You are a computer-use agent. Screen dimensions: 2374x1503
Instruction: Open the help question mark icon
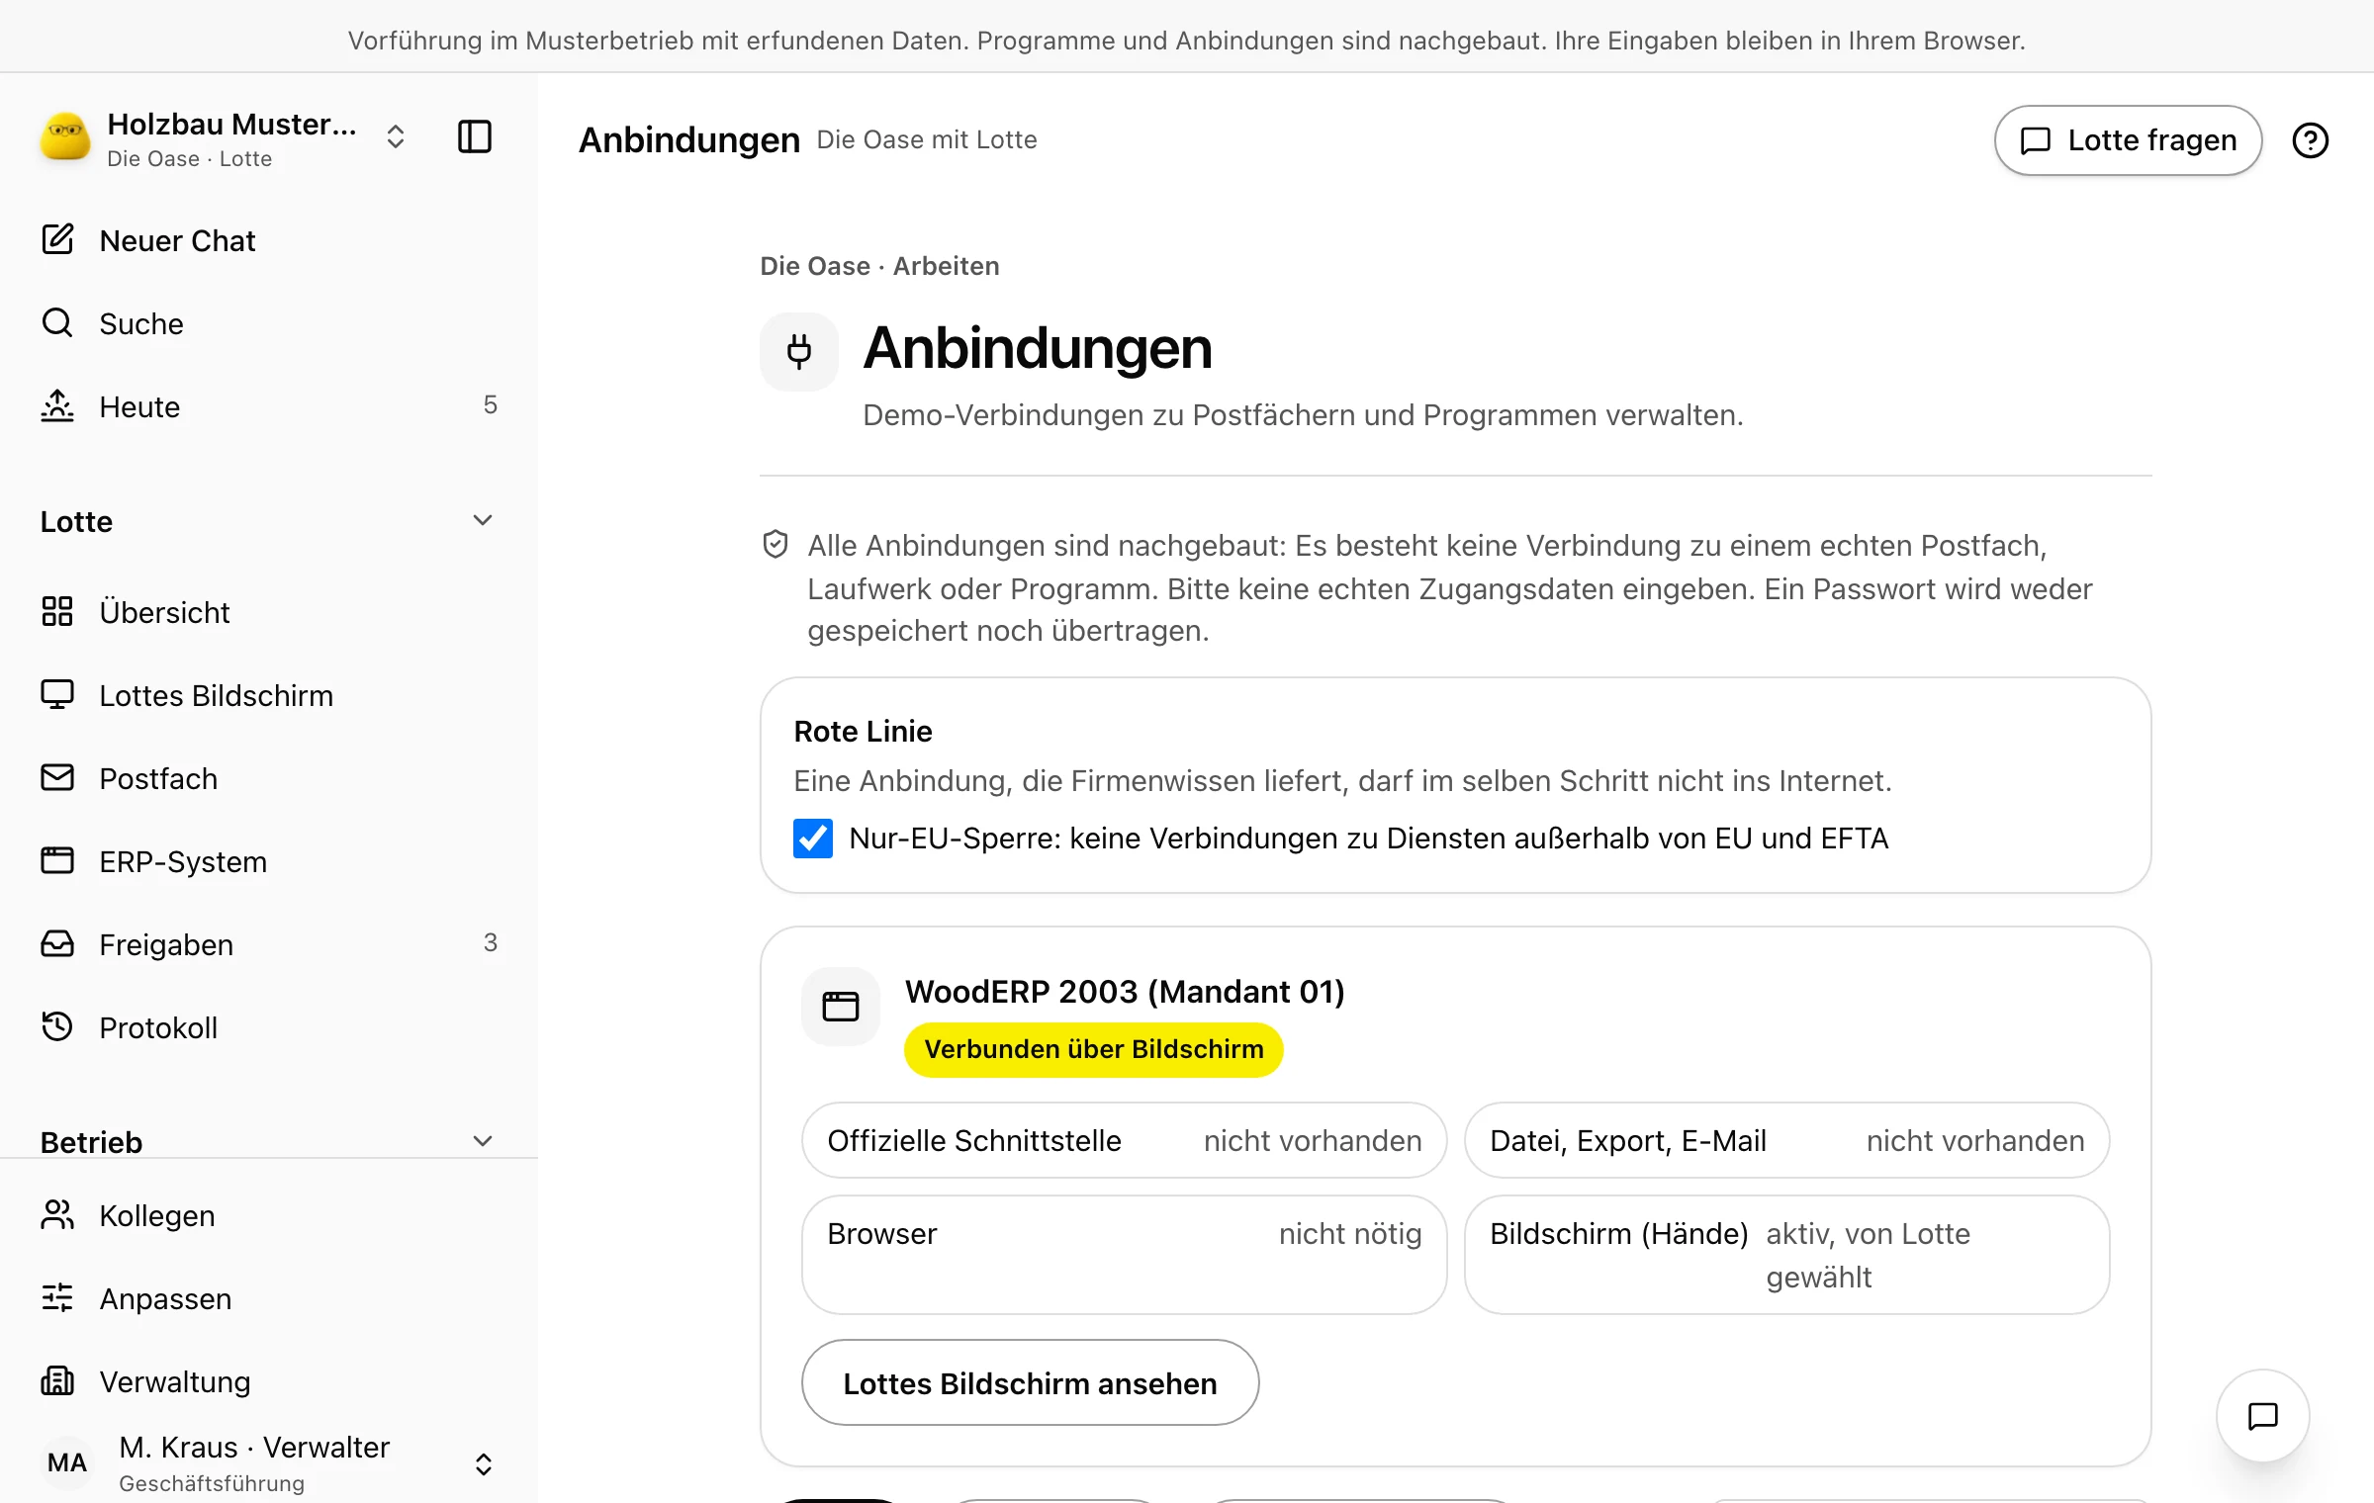[x=2310, y=140]
